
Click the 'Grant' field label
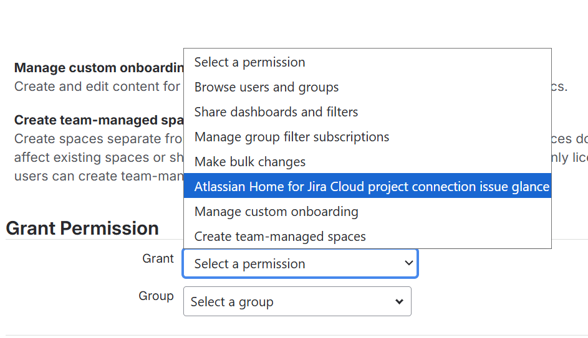click(158, 258)
